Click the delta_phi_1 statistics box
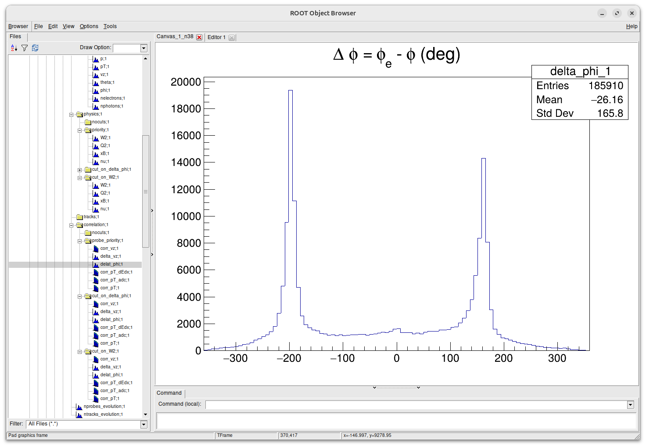This screenshot has height=447, width=646. 580,92
